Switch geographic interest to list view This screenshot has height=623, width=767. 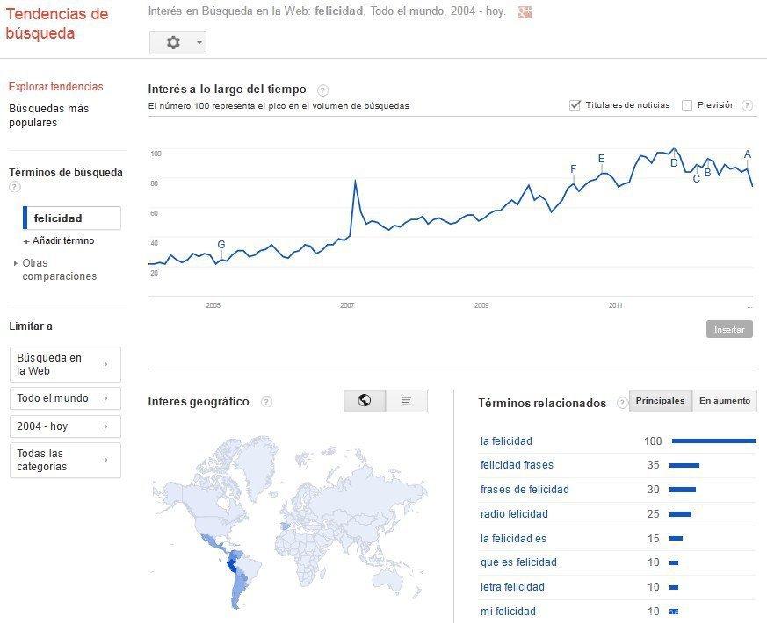click(x=406, y=401)
